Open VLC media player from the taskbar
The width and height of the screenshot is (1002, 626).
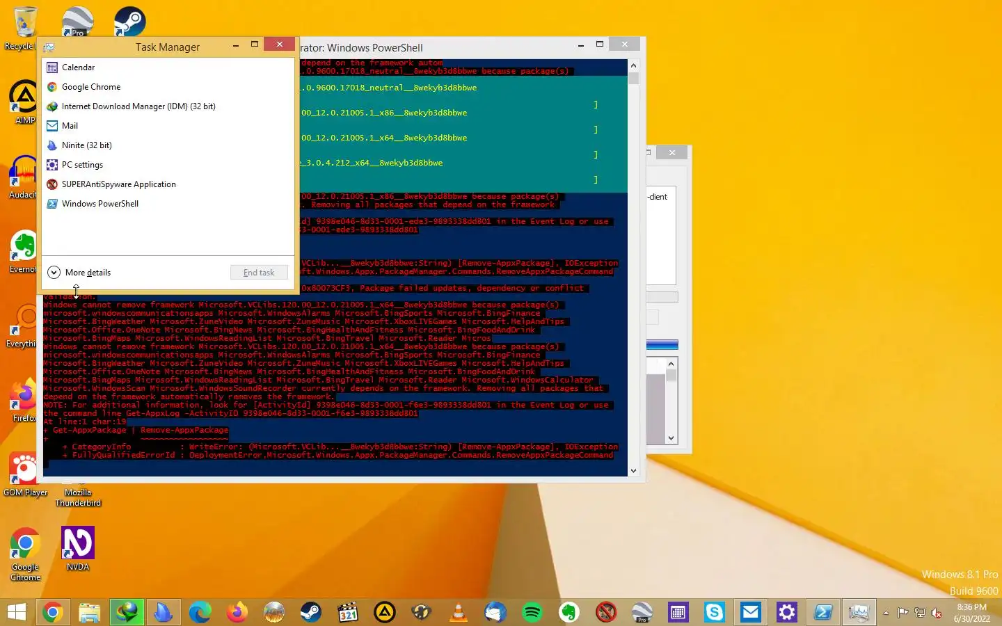[x=459, y=612]
